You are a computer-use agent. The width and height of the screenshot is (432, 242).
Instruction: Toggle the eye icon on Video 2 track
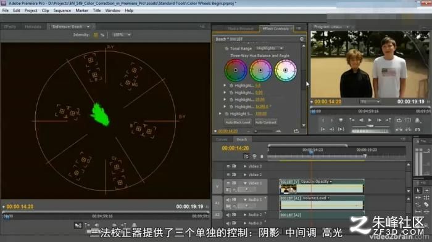click(228, 175)
